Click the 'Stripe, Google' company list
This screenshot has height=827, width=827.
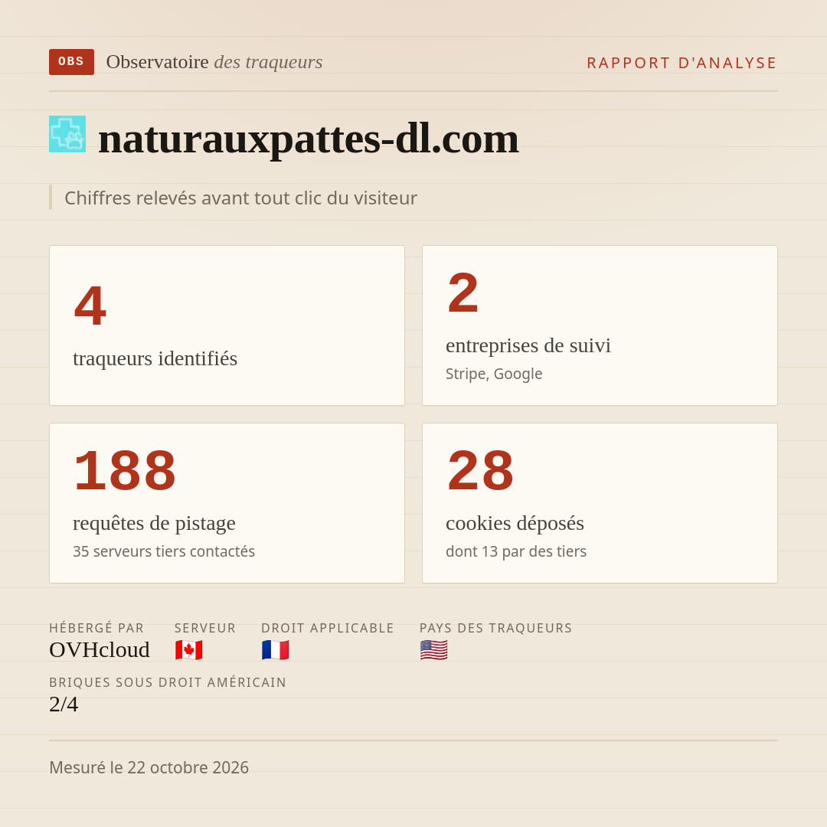[494, 374]
